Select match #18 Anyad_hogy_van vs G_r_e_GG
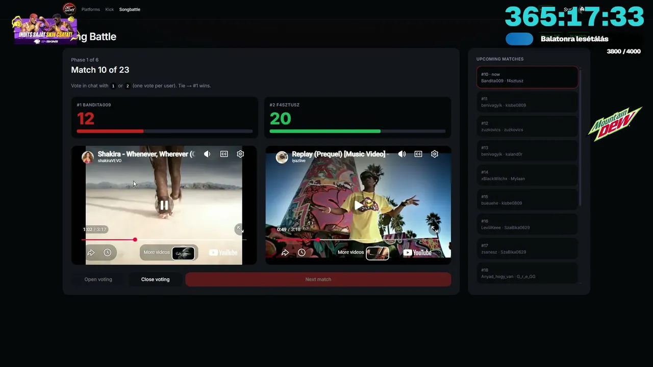This screenshot has width=653, height=367. pyautogui.click(x=528, y=273)
